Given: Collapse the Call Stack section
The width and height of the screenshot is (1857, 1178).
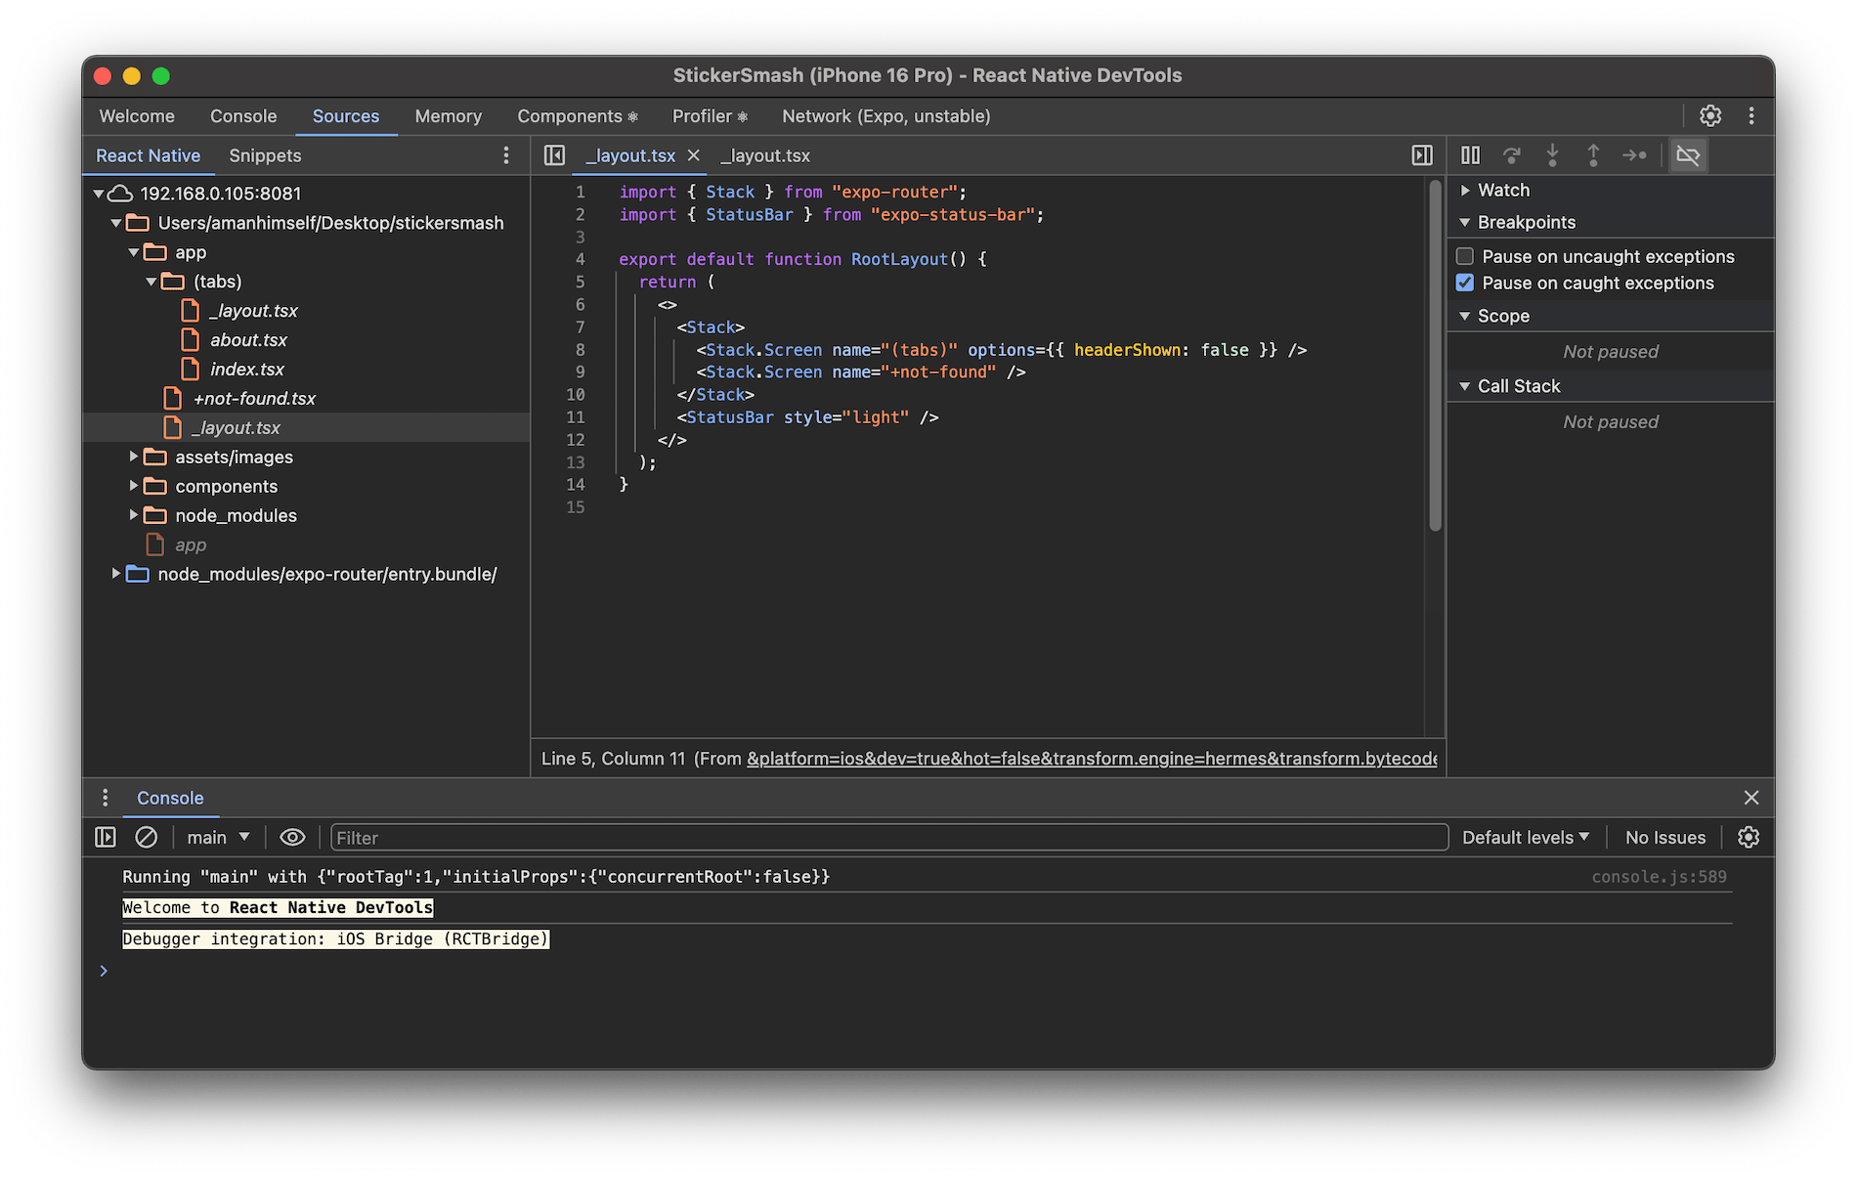Looking at the screenshot, I should [x=1465, y=385].
